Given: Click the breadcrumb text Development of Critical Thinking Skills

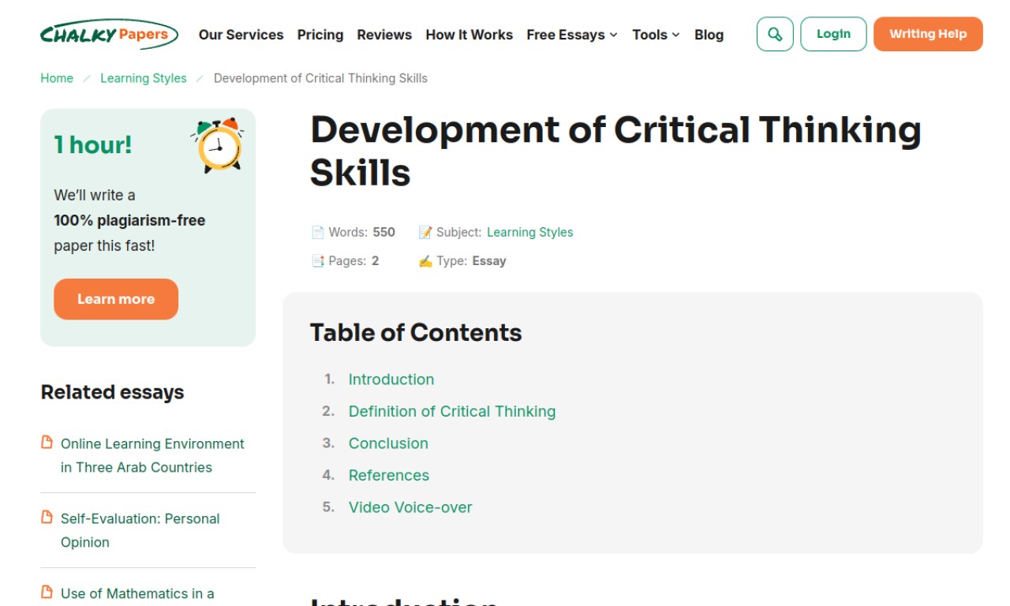Looking at the screenshot, I should pyautogui.click(x=320, y=78).
